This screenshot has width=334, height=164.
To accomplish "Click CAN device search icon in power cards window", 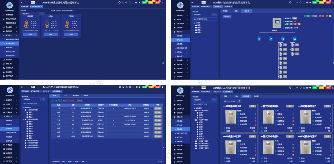I will [239, 101].
